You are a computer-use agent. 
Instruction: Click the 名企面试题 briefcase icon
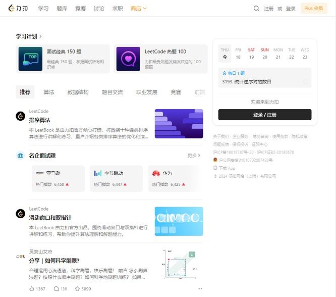coord(21,156)
